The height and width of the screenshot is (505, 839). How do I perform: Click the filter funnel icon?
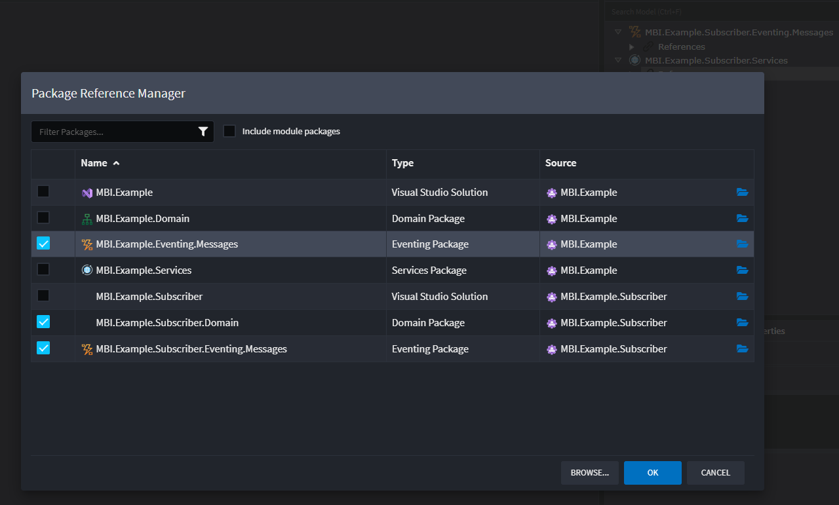[203, 132]
